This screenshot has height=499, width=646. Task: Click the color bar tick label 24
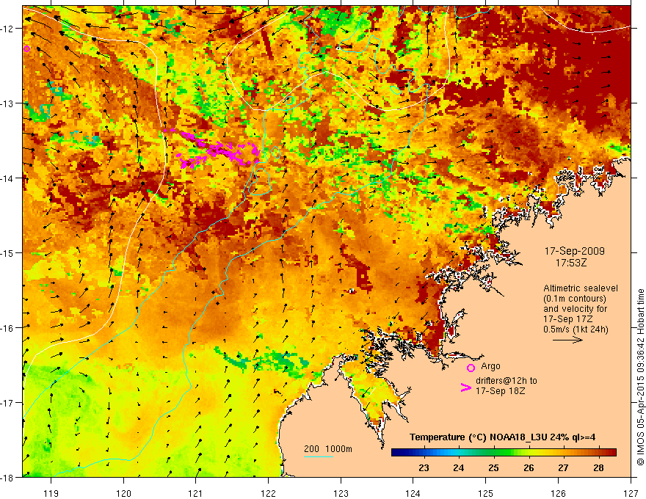(x=459, y=467)
